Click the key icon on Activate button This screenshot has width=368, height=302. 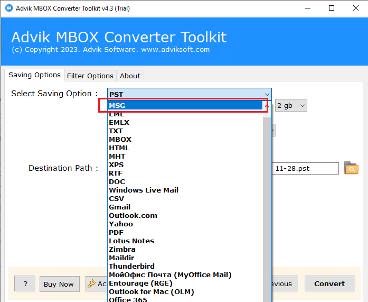pos(91,283)
